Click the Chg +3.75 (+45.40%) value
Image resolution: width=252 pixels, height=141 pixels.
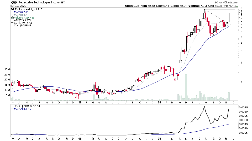(x=222, y=6)
